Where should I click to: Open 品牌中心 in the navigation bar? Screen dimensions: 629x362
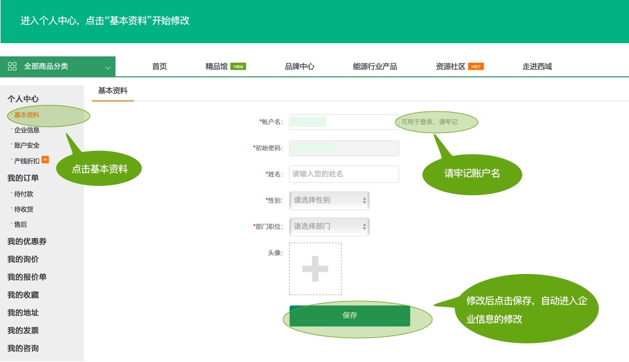(x=300, y=66)
